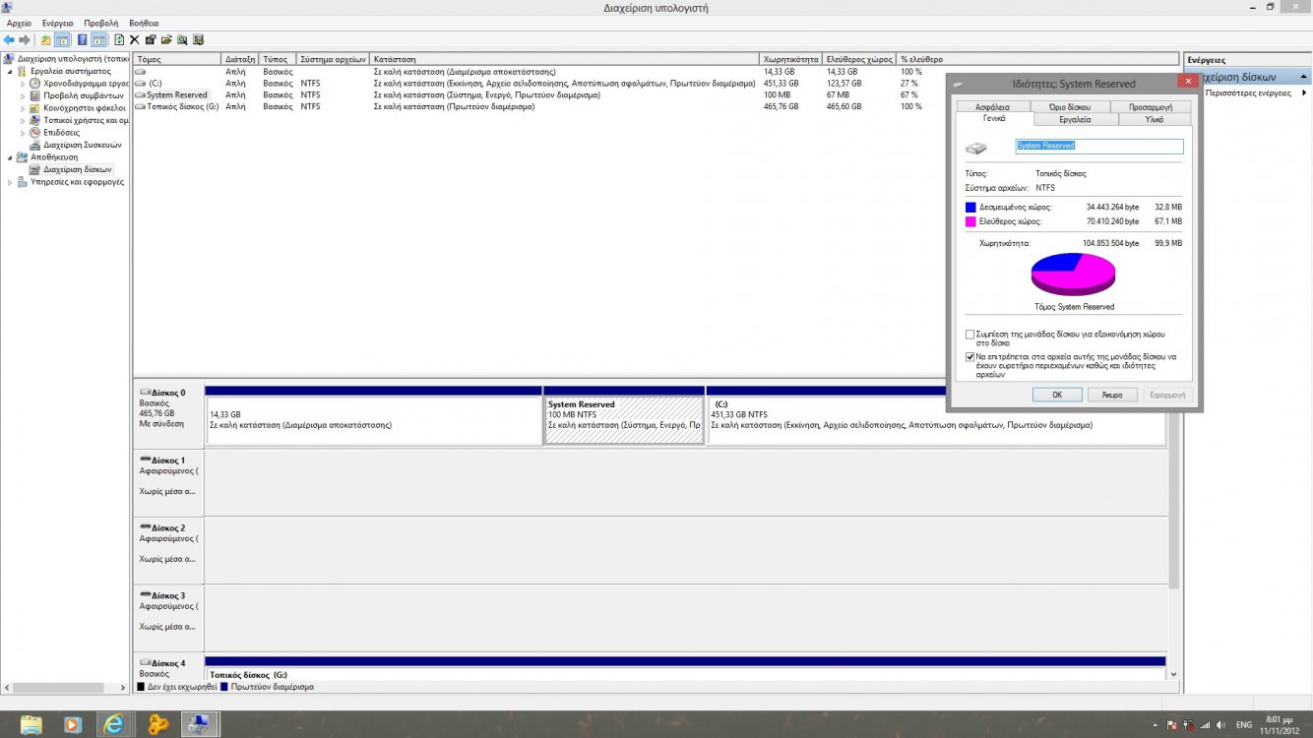The height and width of the screenshot is (738, 1313).
Task: Select Προβολή συμβάντων in tree
Action: point(83,95)
